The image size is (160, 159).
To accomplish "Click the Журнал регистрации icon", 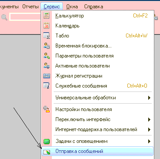I will point(47,76).
